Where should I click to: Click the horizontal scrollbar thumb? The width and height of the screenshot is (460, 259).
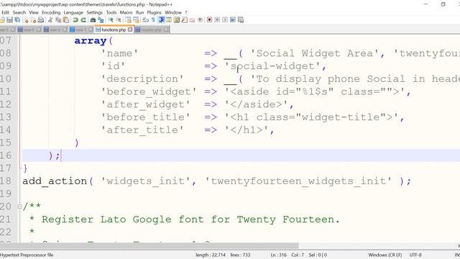point(149,245)
